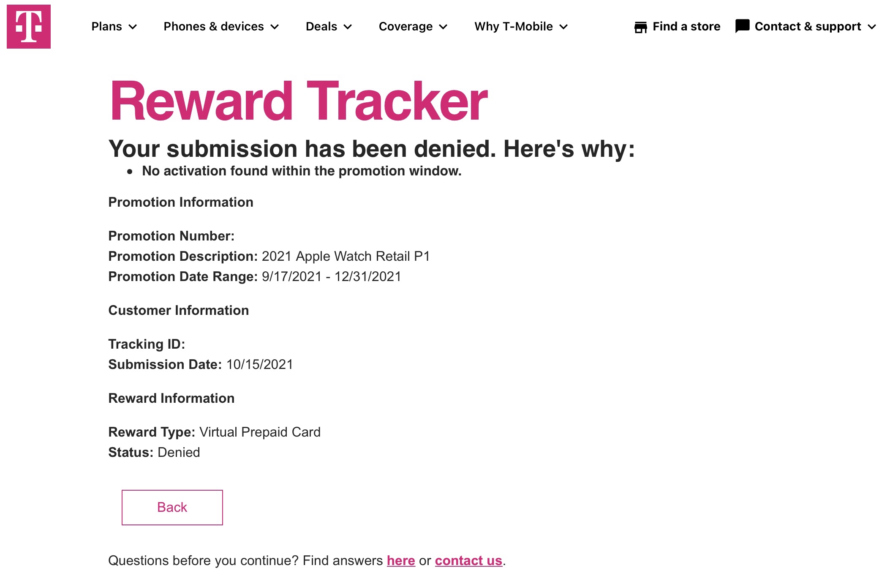
Task: Open the Contact & support menu
Action: 808,27
